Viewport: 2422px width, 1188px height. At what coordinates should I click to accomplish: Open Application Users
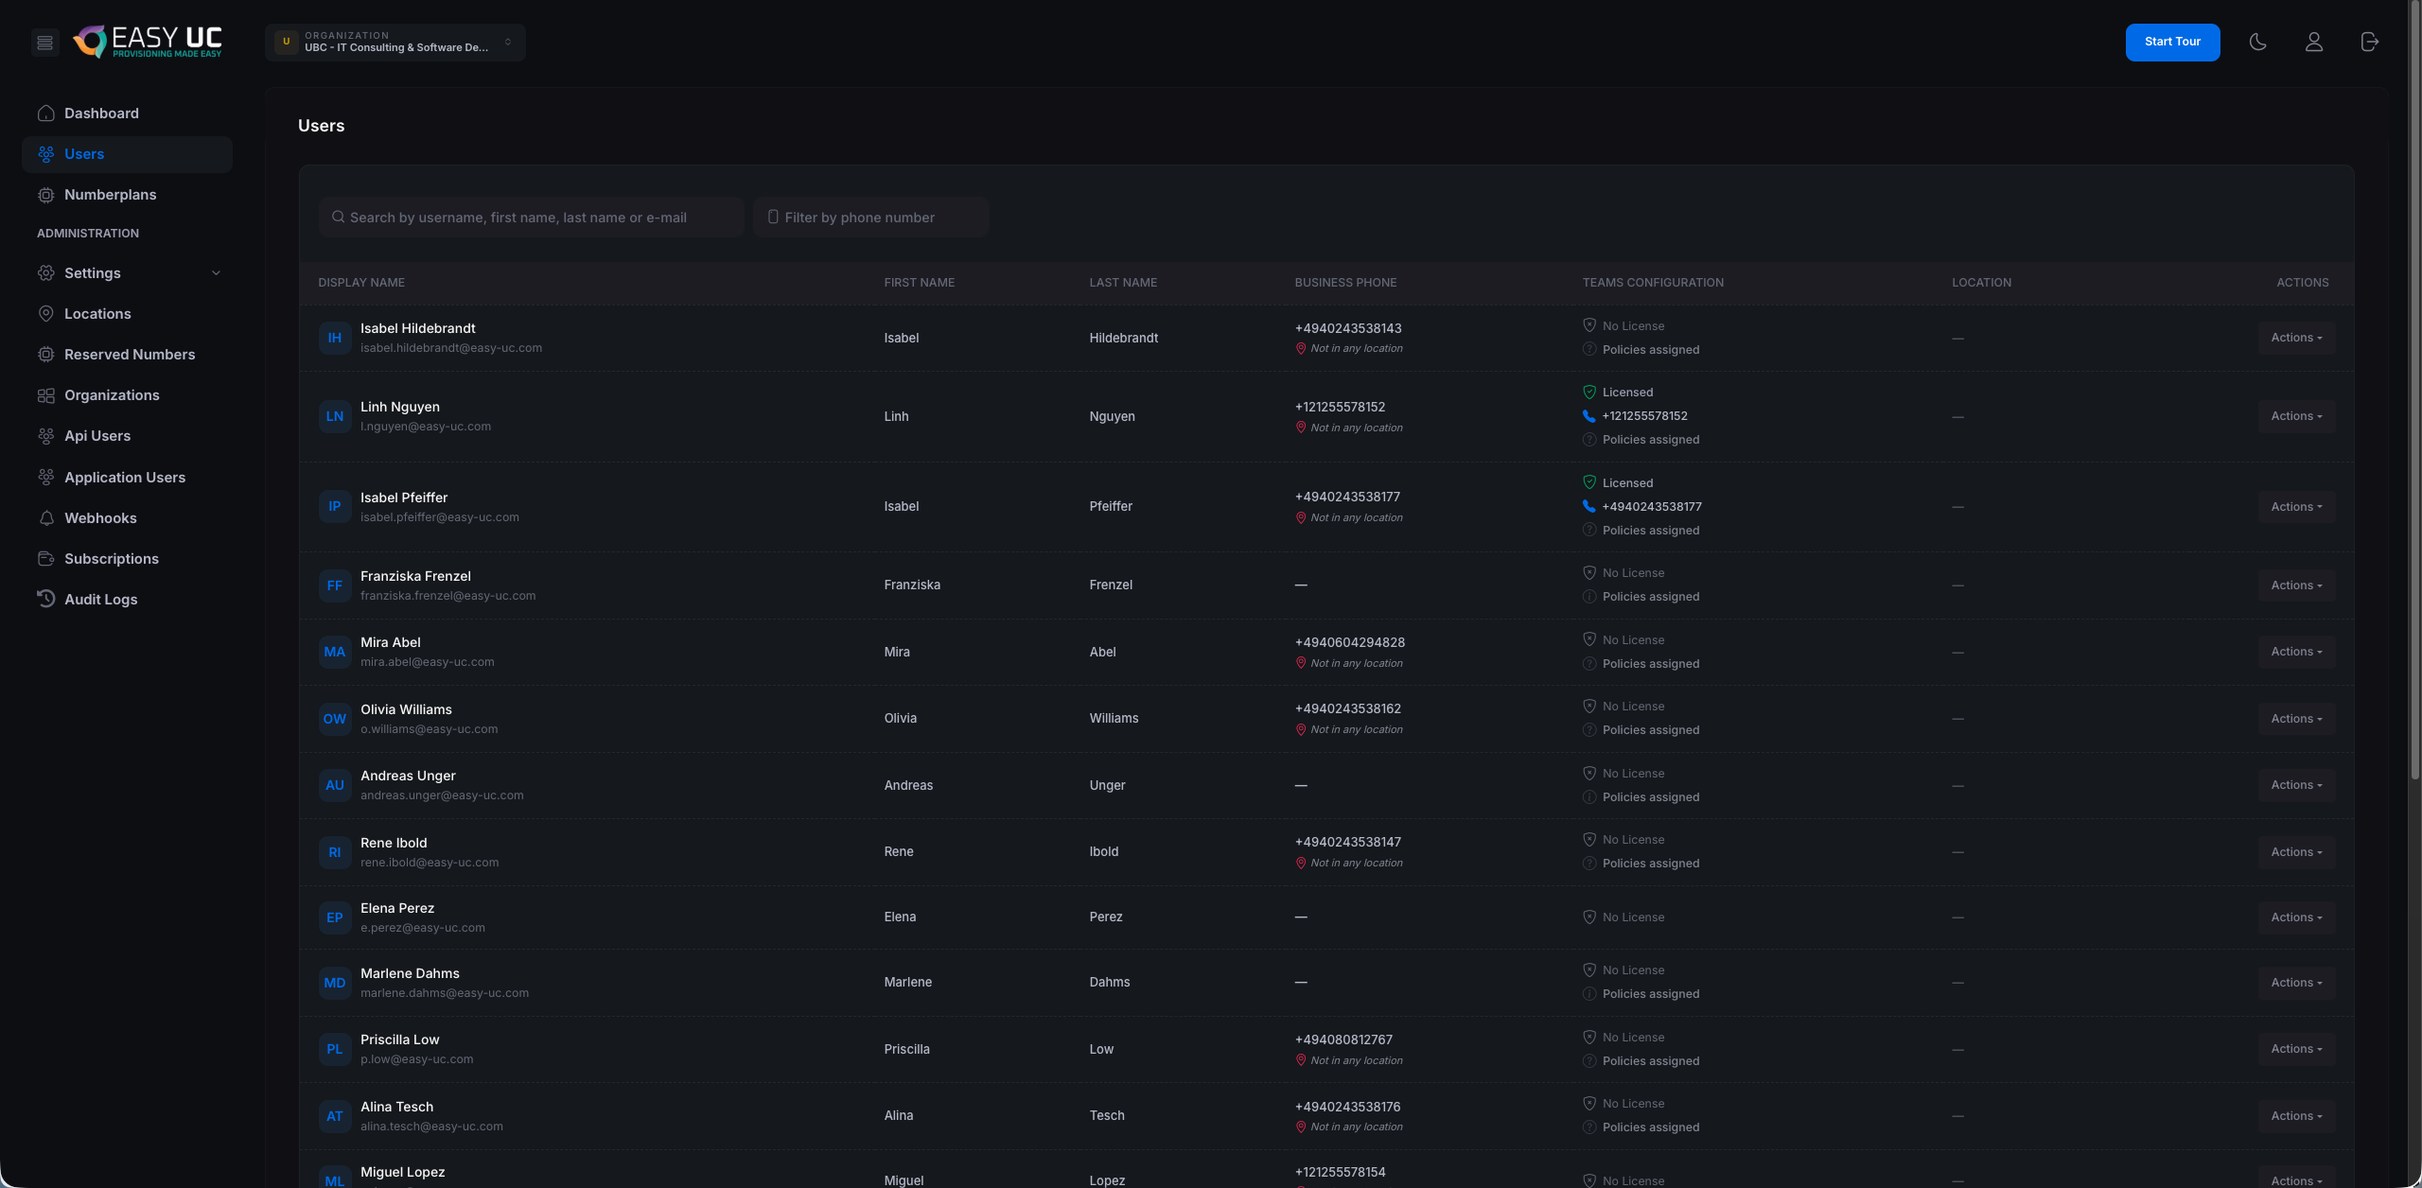(x=127, y=478)
